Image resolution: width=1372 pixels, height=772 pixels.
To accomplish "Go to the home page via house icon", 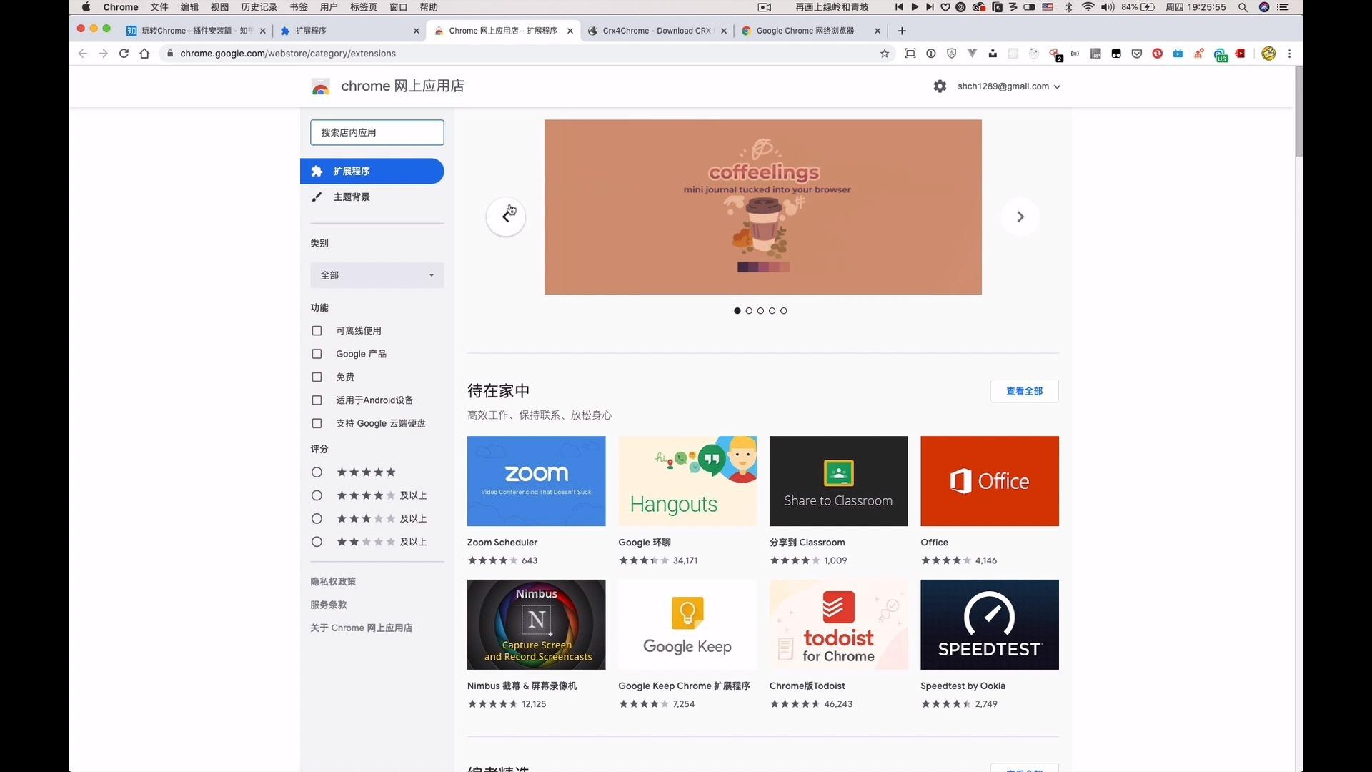I will point(144,54).
